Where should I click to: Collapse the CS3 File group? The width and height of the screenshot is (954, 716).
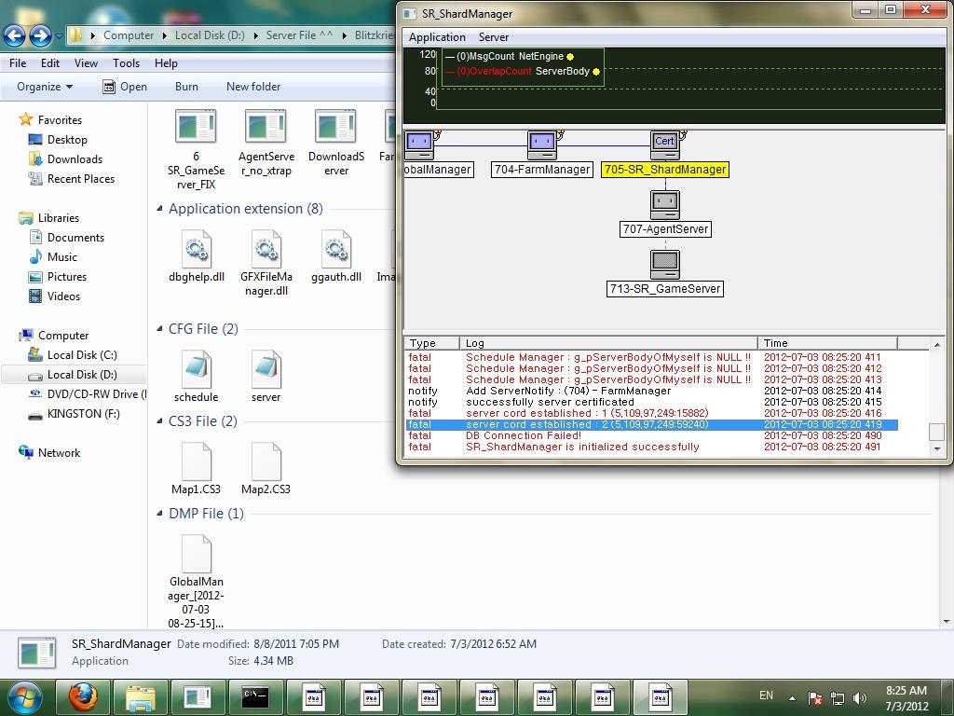pyautogui.click(x=160, y=421)
